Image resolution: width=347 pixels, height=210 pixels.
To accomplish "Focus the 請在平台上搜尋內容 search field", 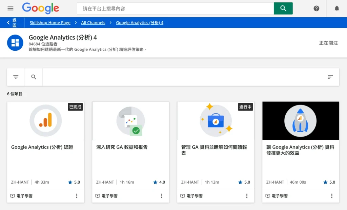I will [x=175, y=8].
